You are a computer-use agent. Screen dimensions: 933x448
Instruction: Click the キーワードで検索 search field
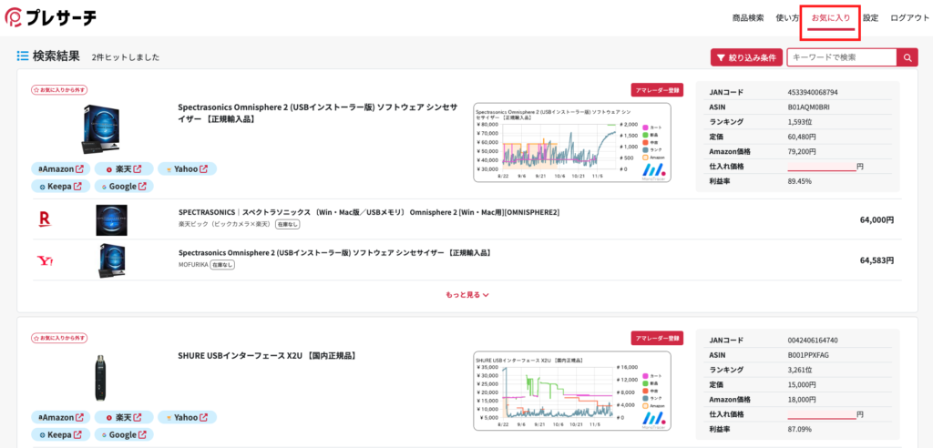(x=842, y=57)
